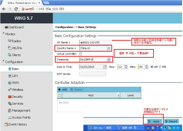The image size is (183, 131).
Task: Click the taskbar clock 00:09
Action: coord(176,128)
